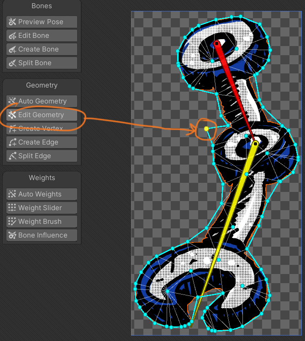Screen dimensions: 305x341
Task: Select the Edit Bone tool icon
Action: point(12,36)
